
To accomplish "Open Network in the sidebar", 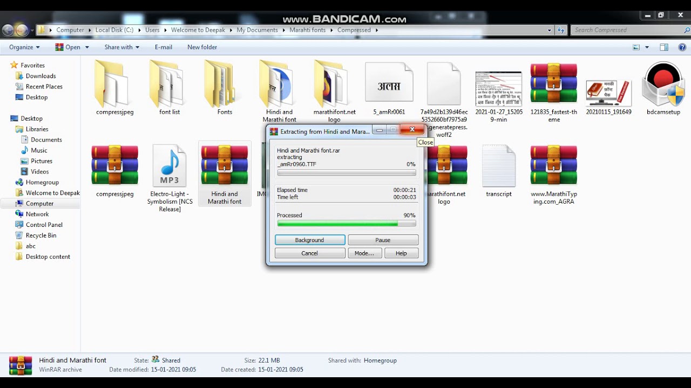I will point(37,214).
